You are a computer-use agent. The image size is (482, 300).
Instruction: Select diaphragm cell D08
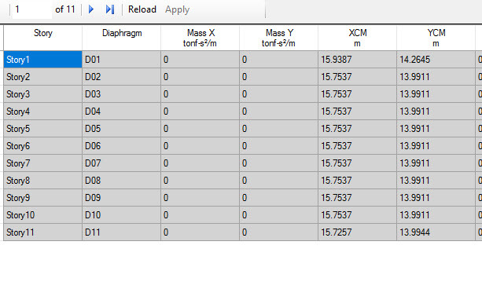(121, 181)
